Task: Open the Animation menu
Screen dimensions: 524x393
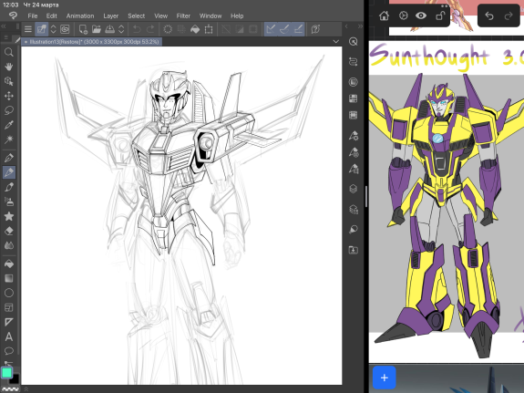Action: pos(80,16)
